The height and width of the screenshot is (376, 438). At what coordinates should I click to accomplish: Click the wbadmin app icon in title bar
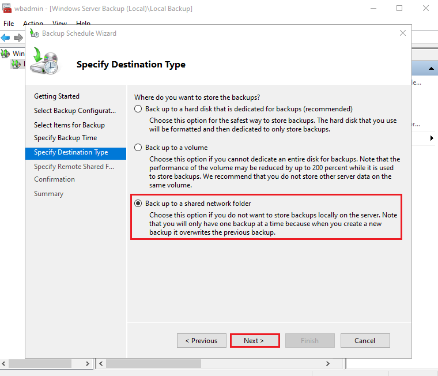point(7,9)
